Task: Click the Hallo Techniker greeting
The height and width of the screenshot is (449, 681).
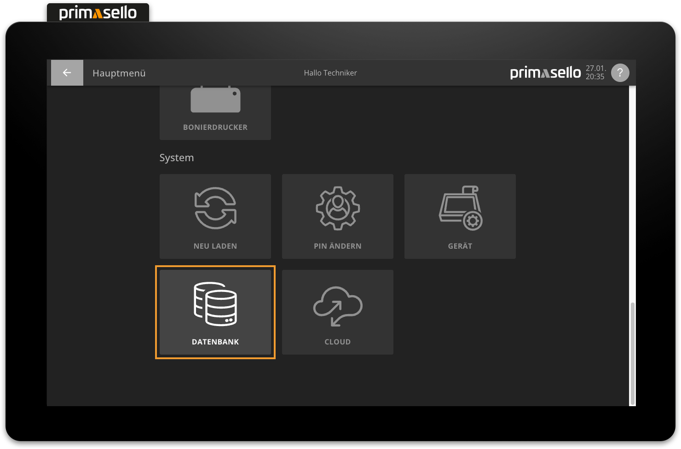Action: pos(330,73)
